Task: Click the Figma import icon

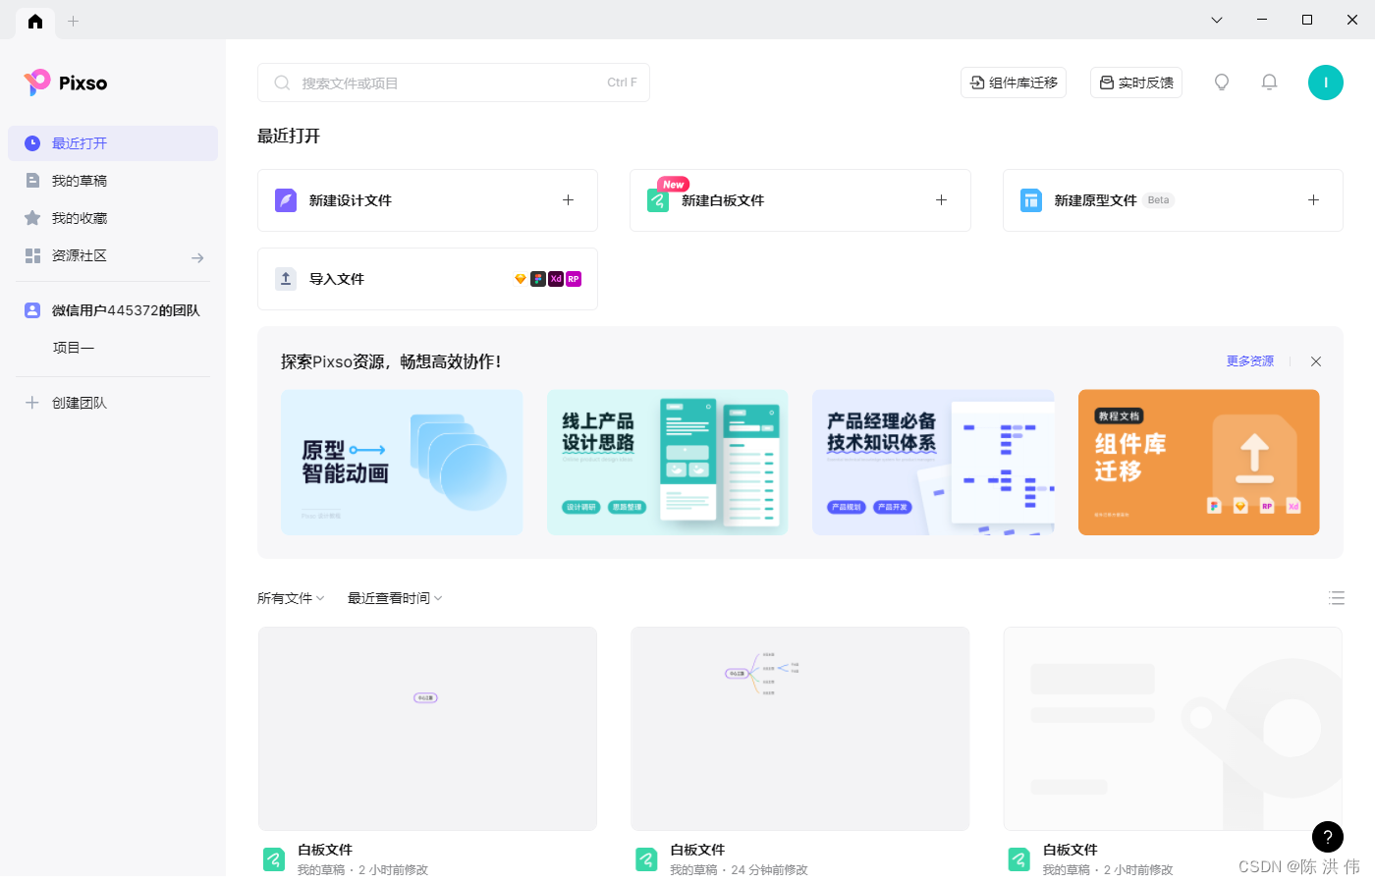Action: coord(538,279)
